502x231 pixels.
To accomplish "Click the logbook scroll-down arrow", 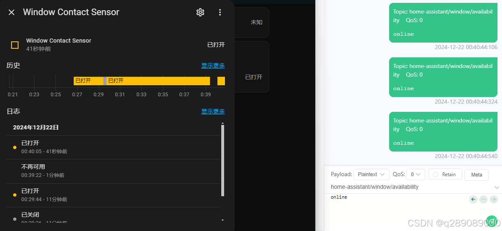I will click(223, 220).
